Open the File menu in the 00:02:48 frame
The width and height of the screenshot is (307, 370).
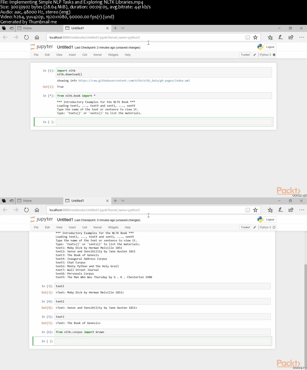click(36, 55)
